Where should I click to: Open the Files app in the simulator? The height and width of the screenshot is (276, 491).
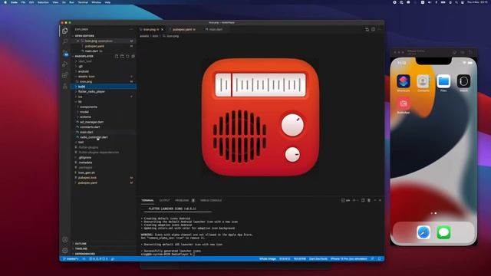(x=443, y=81)
